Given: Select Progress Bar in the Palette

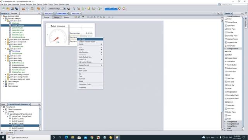Looking at the screenshot, I should 232,92.
